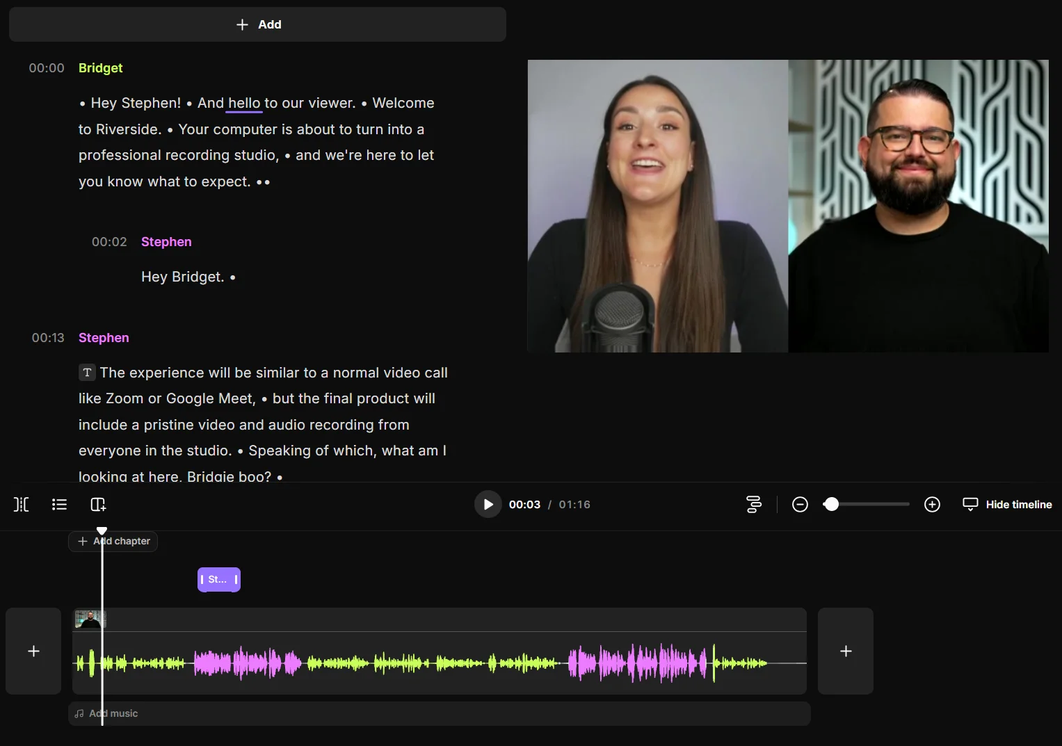This screenshot has width=1062, height=746.
Task: Toggle play on the recording
Action: tap(488, 504)
